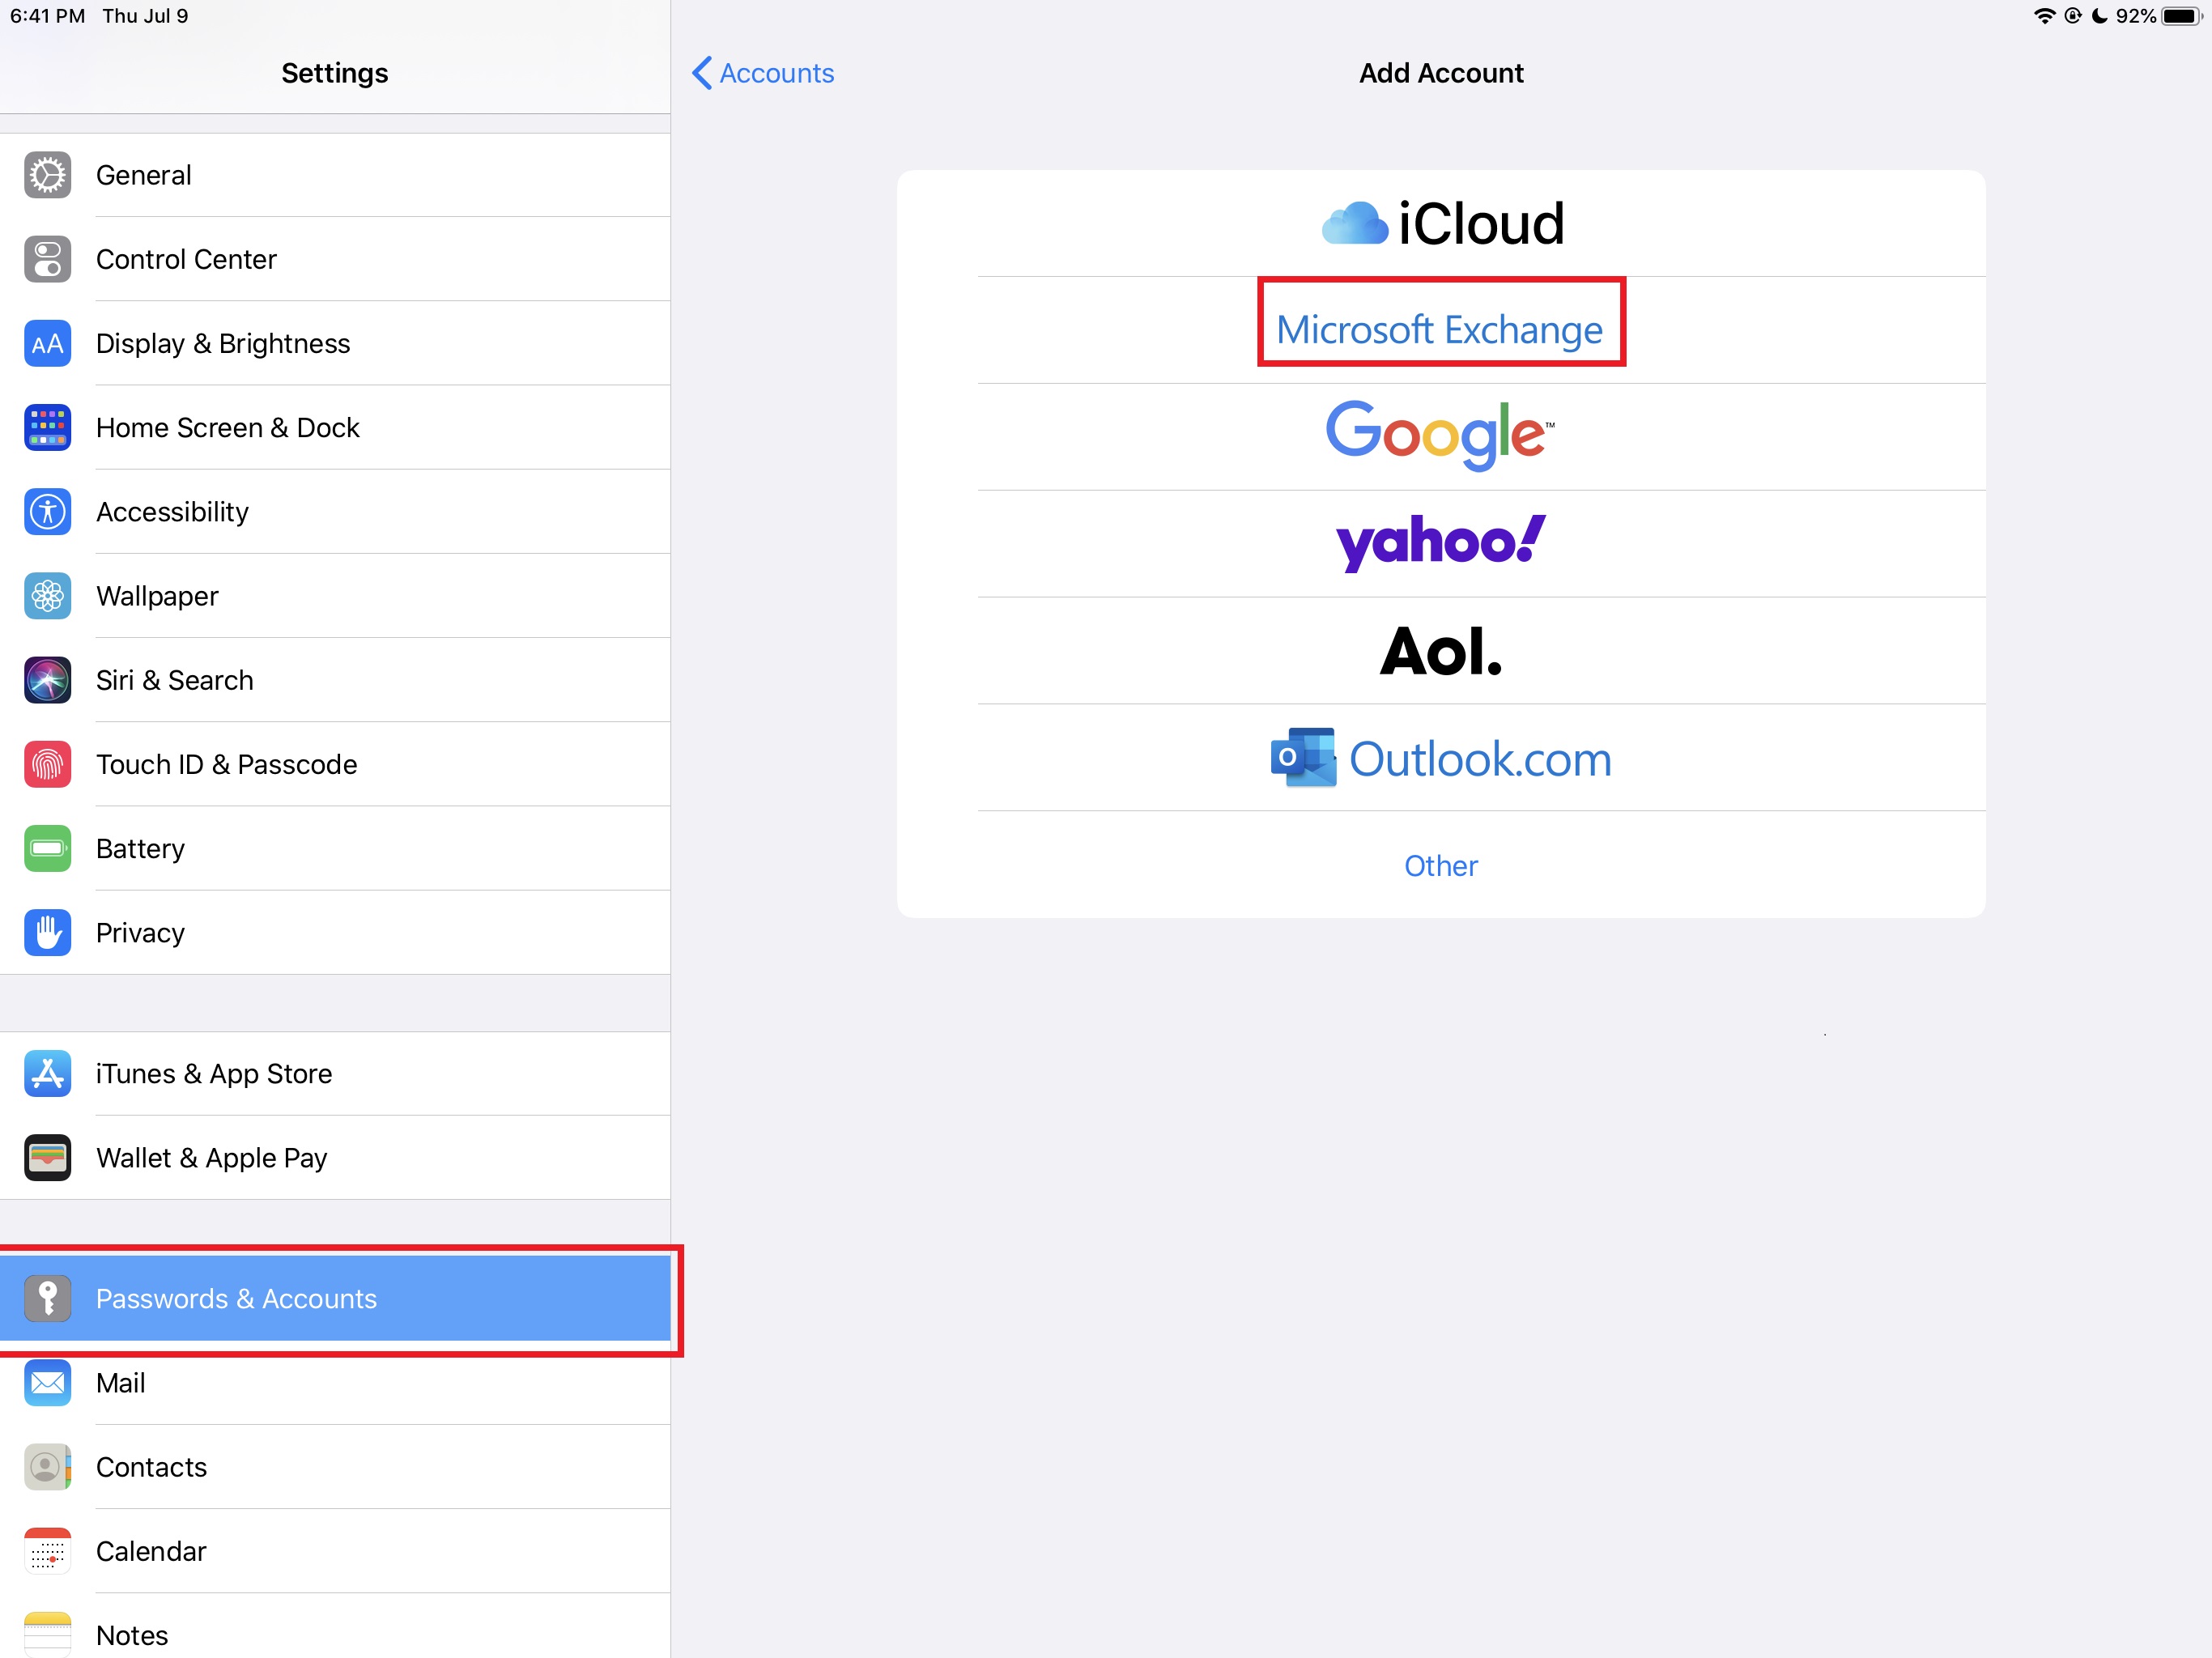Open iTunes & App Store settings
This screenshot has width=2212, height=1658.
[335, 1073]
